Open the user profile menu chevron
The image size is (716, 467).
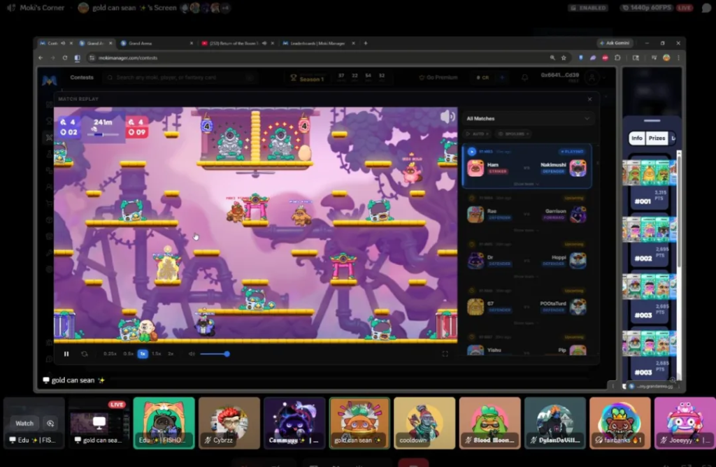pos(603,78)
